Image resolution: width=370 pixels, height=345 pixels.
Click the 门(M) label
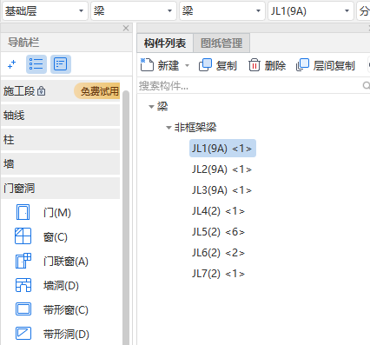pos(57,213)
